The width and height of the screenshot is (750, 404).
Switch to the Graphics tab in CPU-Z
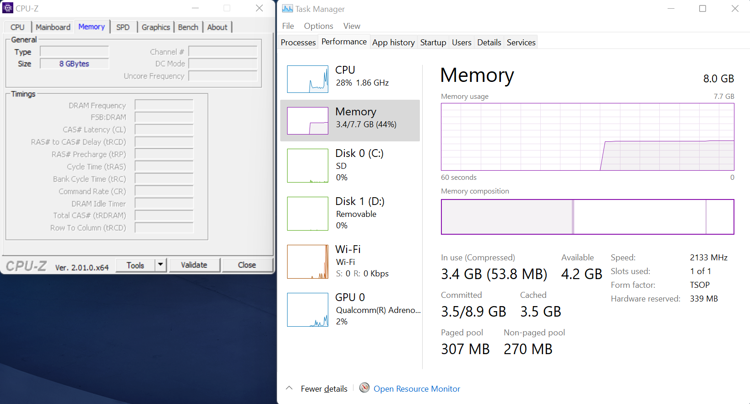(156, 27)
